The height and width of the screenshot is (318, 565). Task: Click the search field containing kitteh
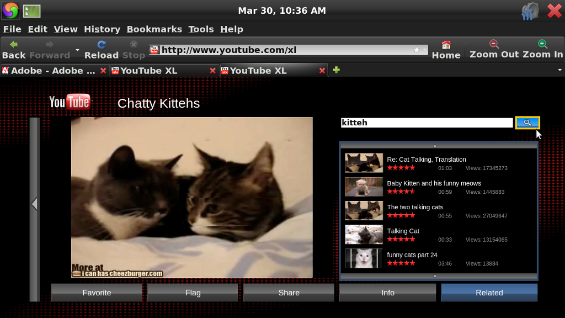427,123
